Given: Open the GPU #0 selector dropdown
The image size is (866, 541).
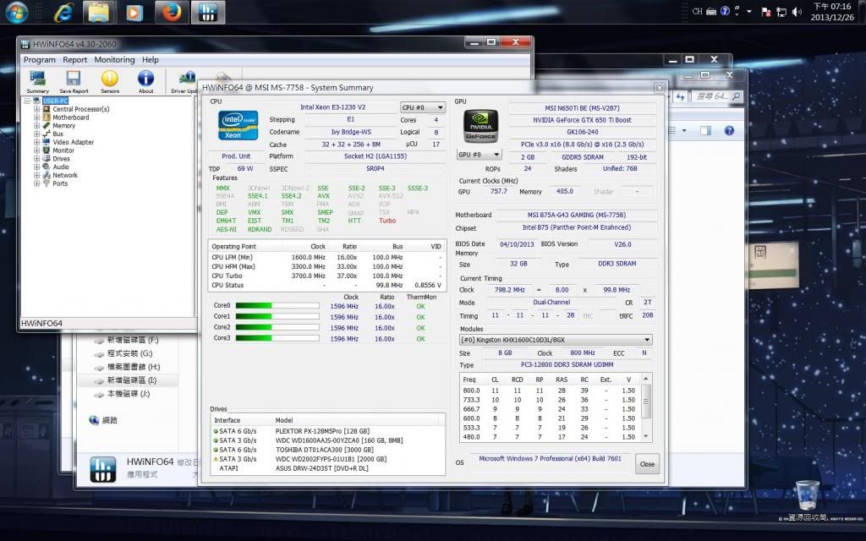Looking at the screenshot, I should [479, 155].
